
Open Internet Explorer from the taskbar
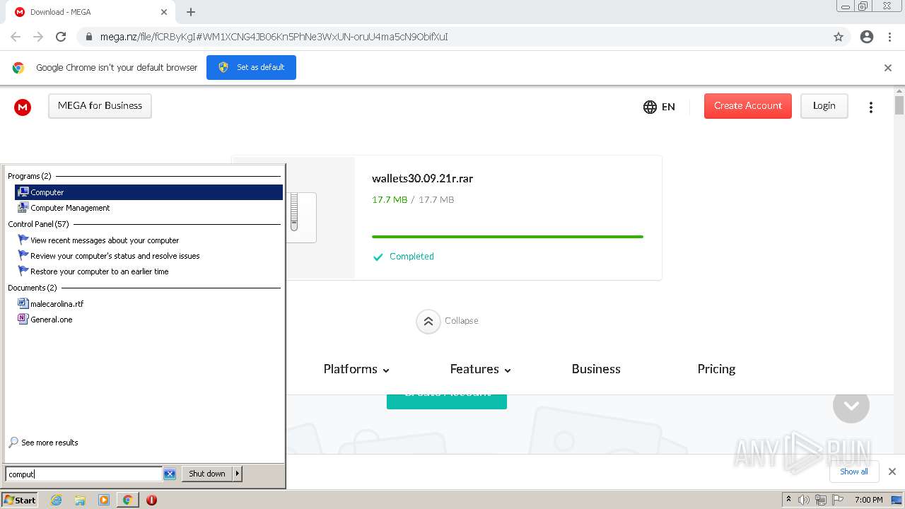(57, 500)
